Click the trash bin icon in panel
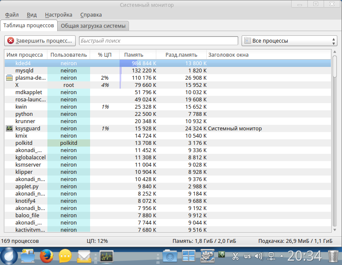The height and width of the screenshot is (265, 342). [x=333, y=257]
